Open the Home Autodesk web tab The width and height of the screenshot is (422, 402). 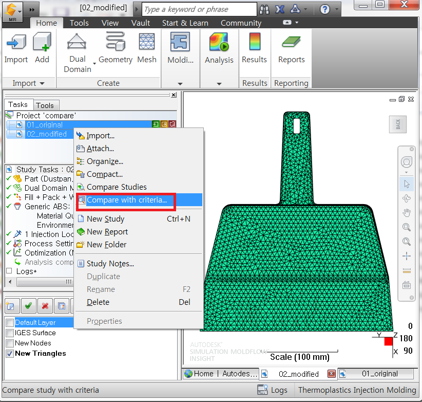point(221,374)
